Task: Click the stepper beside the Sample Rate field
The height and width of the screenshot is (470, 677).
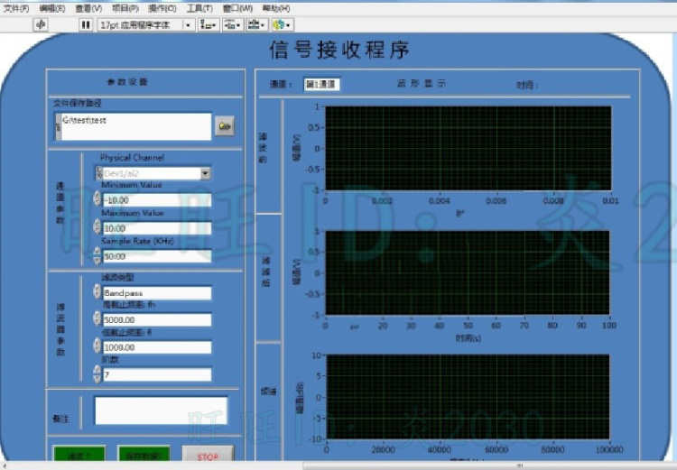Action: (x=97, y=255)
